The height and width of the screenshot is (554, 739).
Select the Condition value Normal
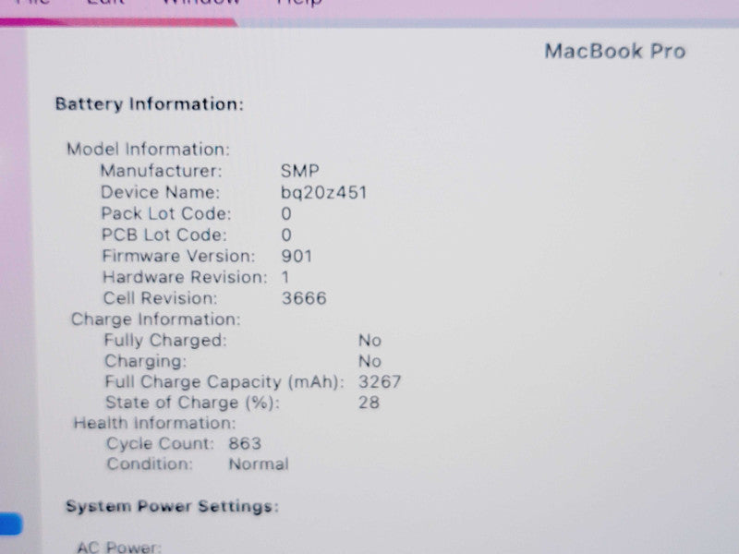pyautogui.click(x=259, y=464)
